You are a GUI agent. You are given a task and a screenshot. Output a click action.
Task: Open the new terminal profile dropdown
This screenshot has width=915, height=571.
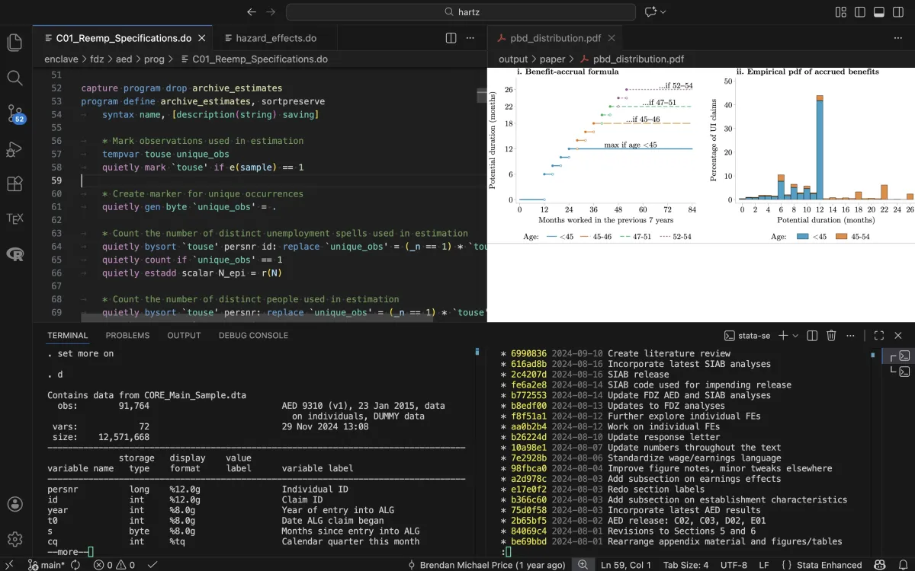(x=796, y=336)
